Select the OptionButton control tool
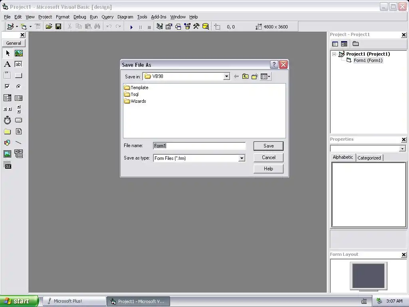Viewport: 409px width, 307px height. click(x=18, y=86)
